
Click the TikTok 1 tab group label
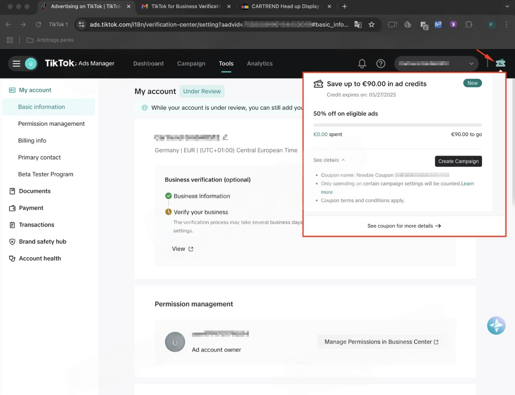point(58,25)
